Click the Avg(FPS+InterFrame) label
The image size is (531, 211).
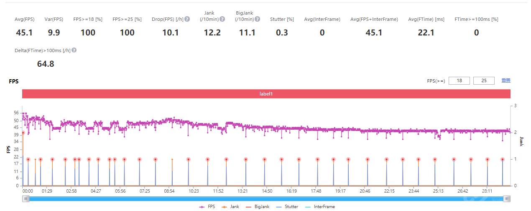(374, 19)
